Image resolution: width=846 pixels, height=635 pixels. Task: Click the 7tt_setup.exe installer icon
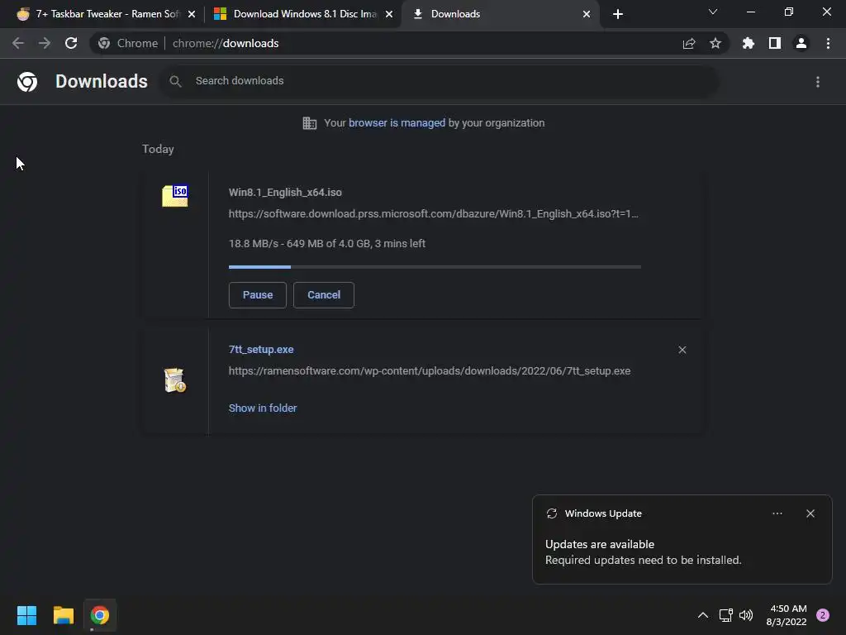pos(175,380)
